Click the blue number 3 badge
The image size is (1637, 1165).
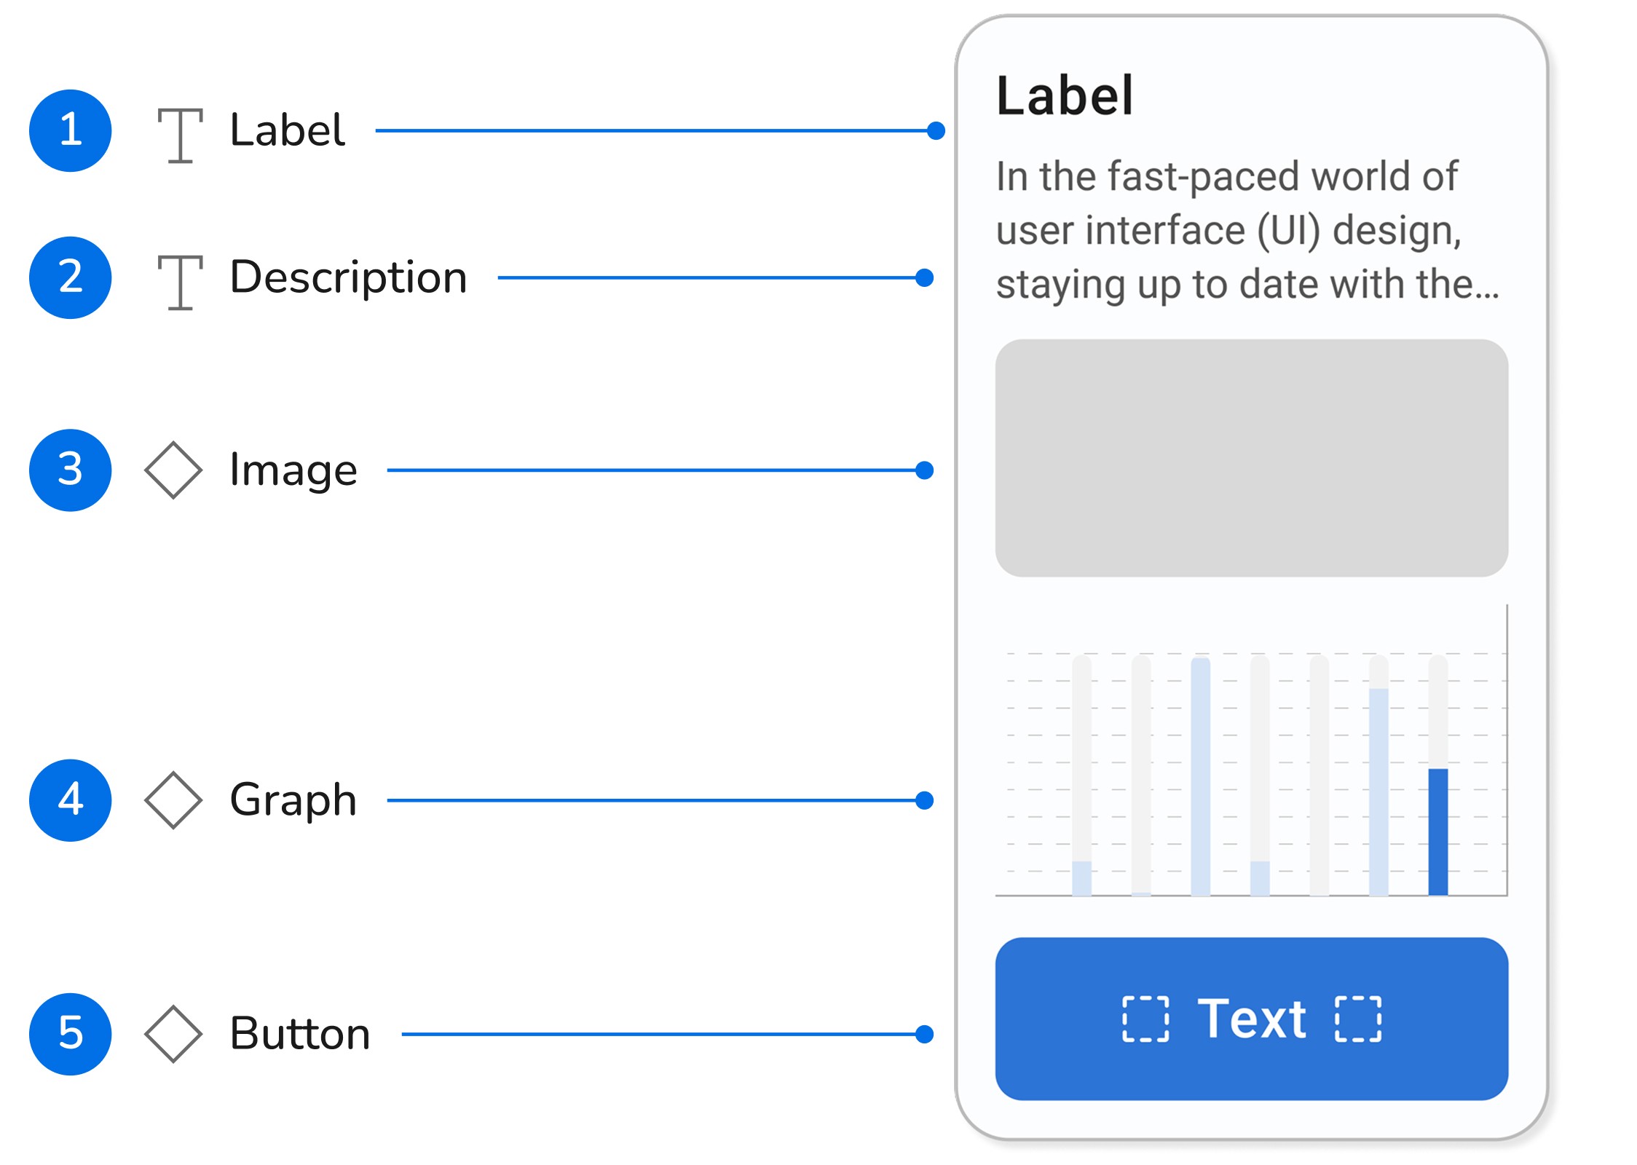(71, 470)
